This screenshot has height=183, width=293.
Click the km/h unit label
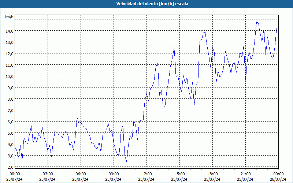(x=9, y=17)
